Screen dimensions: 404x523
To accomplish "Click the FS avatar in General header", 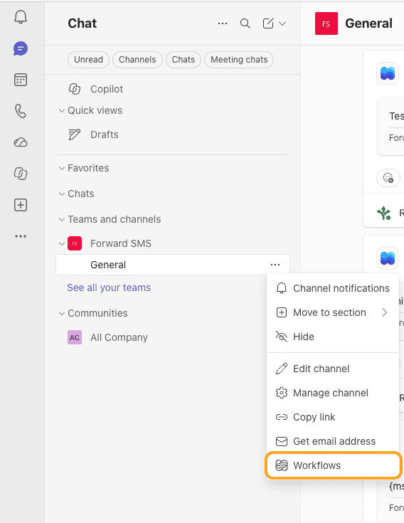I will 326,23.
